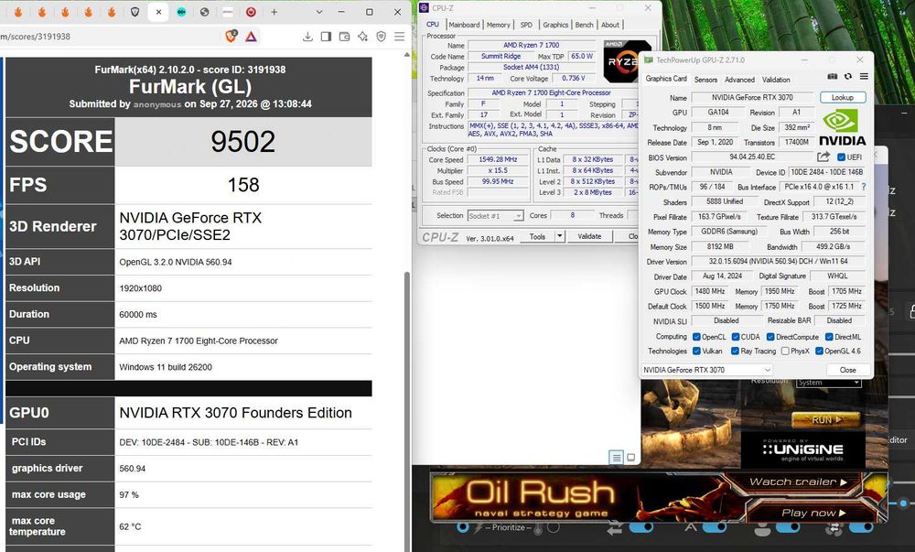Click the GPU-Z refresh icon
Viewport: 915px width, 552px height.
[x=848, y=77]
